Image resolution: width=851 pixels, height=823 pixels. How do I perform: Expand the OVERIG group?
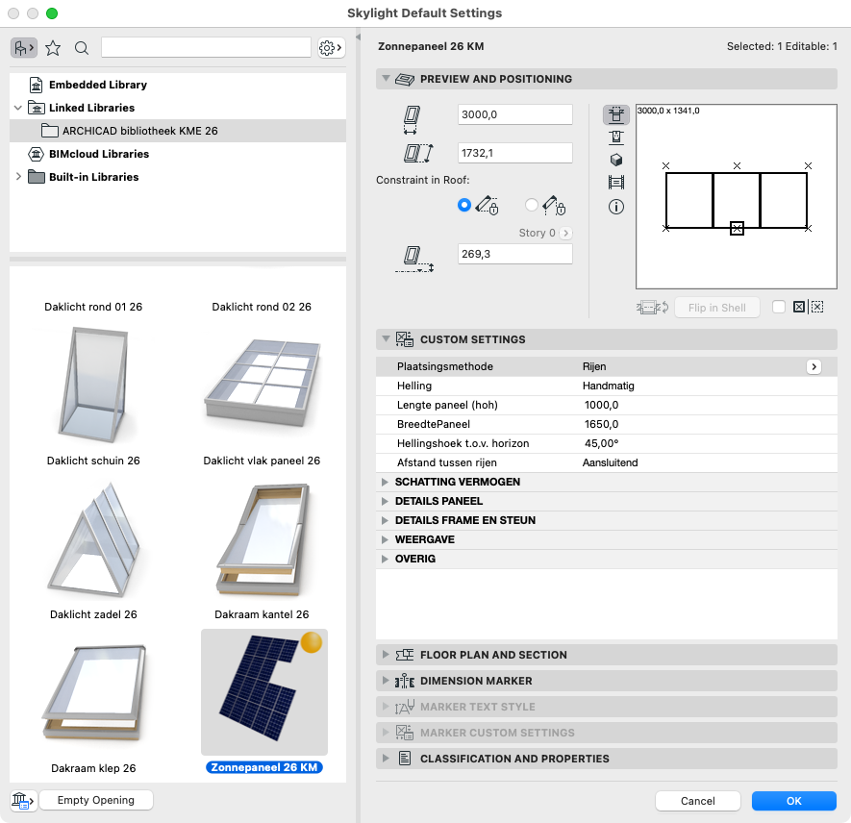pyautogui.click(x=385, y=559)
